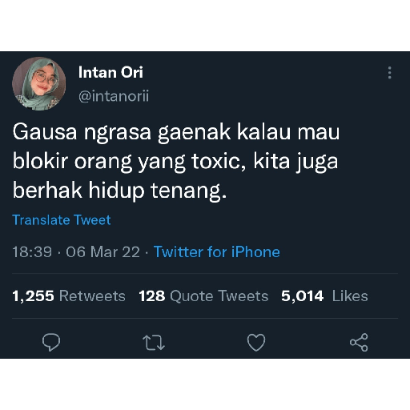Open the Twitter for iPhone source link
Screen dimensions: 410x410
click(x=217, y=251)
